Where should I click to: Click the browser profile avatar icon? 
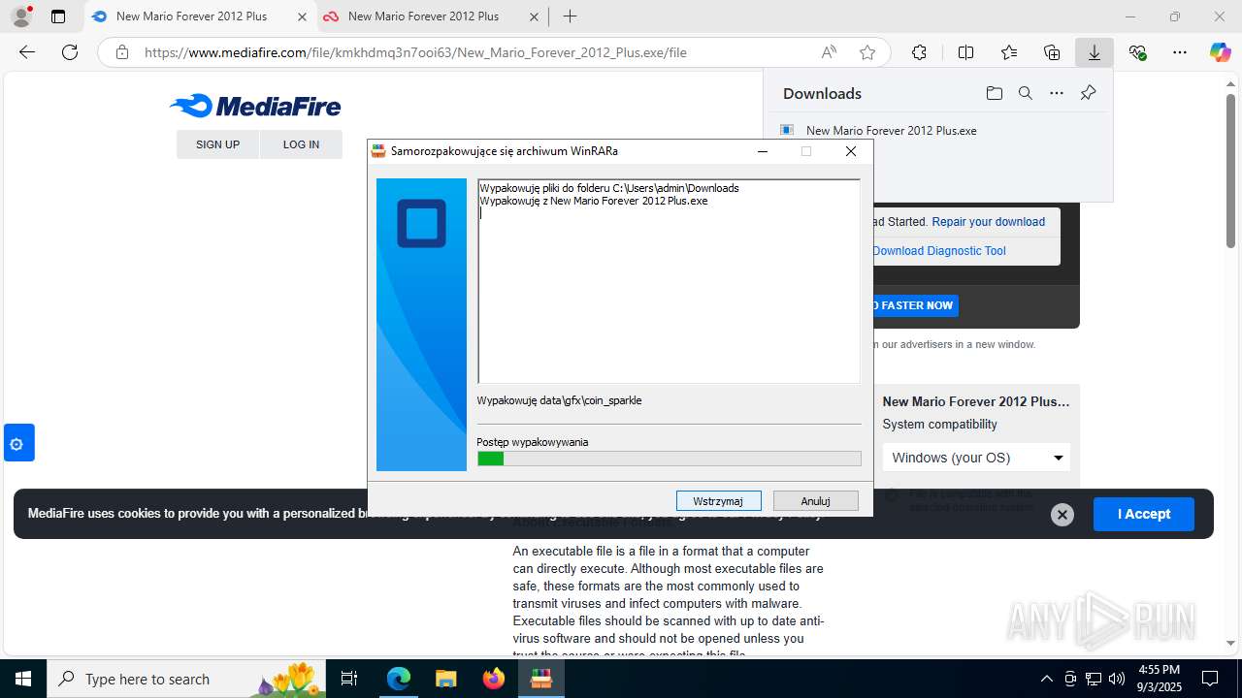21,16
